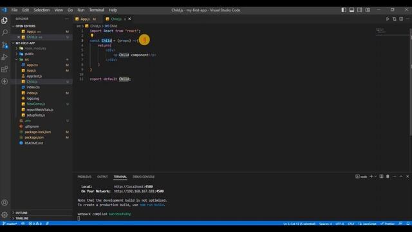412x232 pixels.
Task: Open the Explorer view in activity bar
Action: [x=5, y=21]
